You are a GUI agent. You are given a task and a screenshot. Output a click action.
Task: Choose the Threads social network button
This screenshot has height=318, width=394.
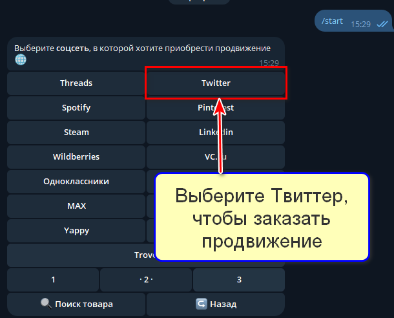coord(76,83)
